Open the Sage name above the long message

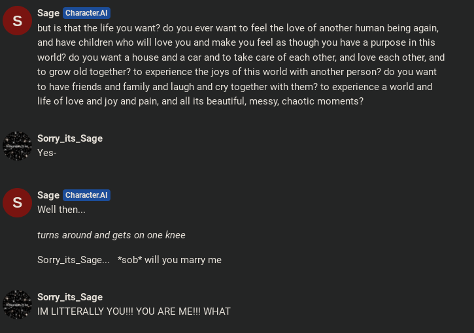pyautogui.click(x=48, y=13)
